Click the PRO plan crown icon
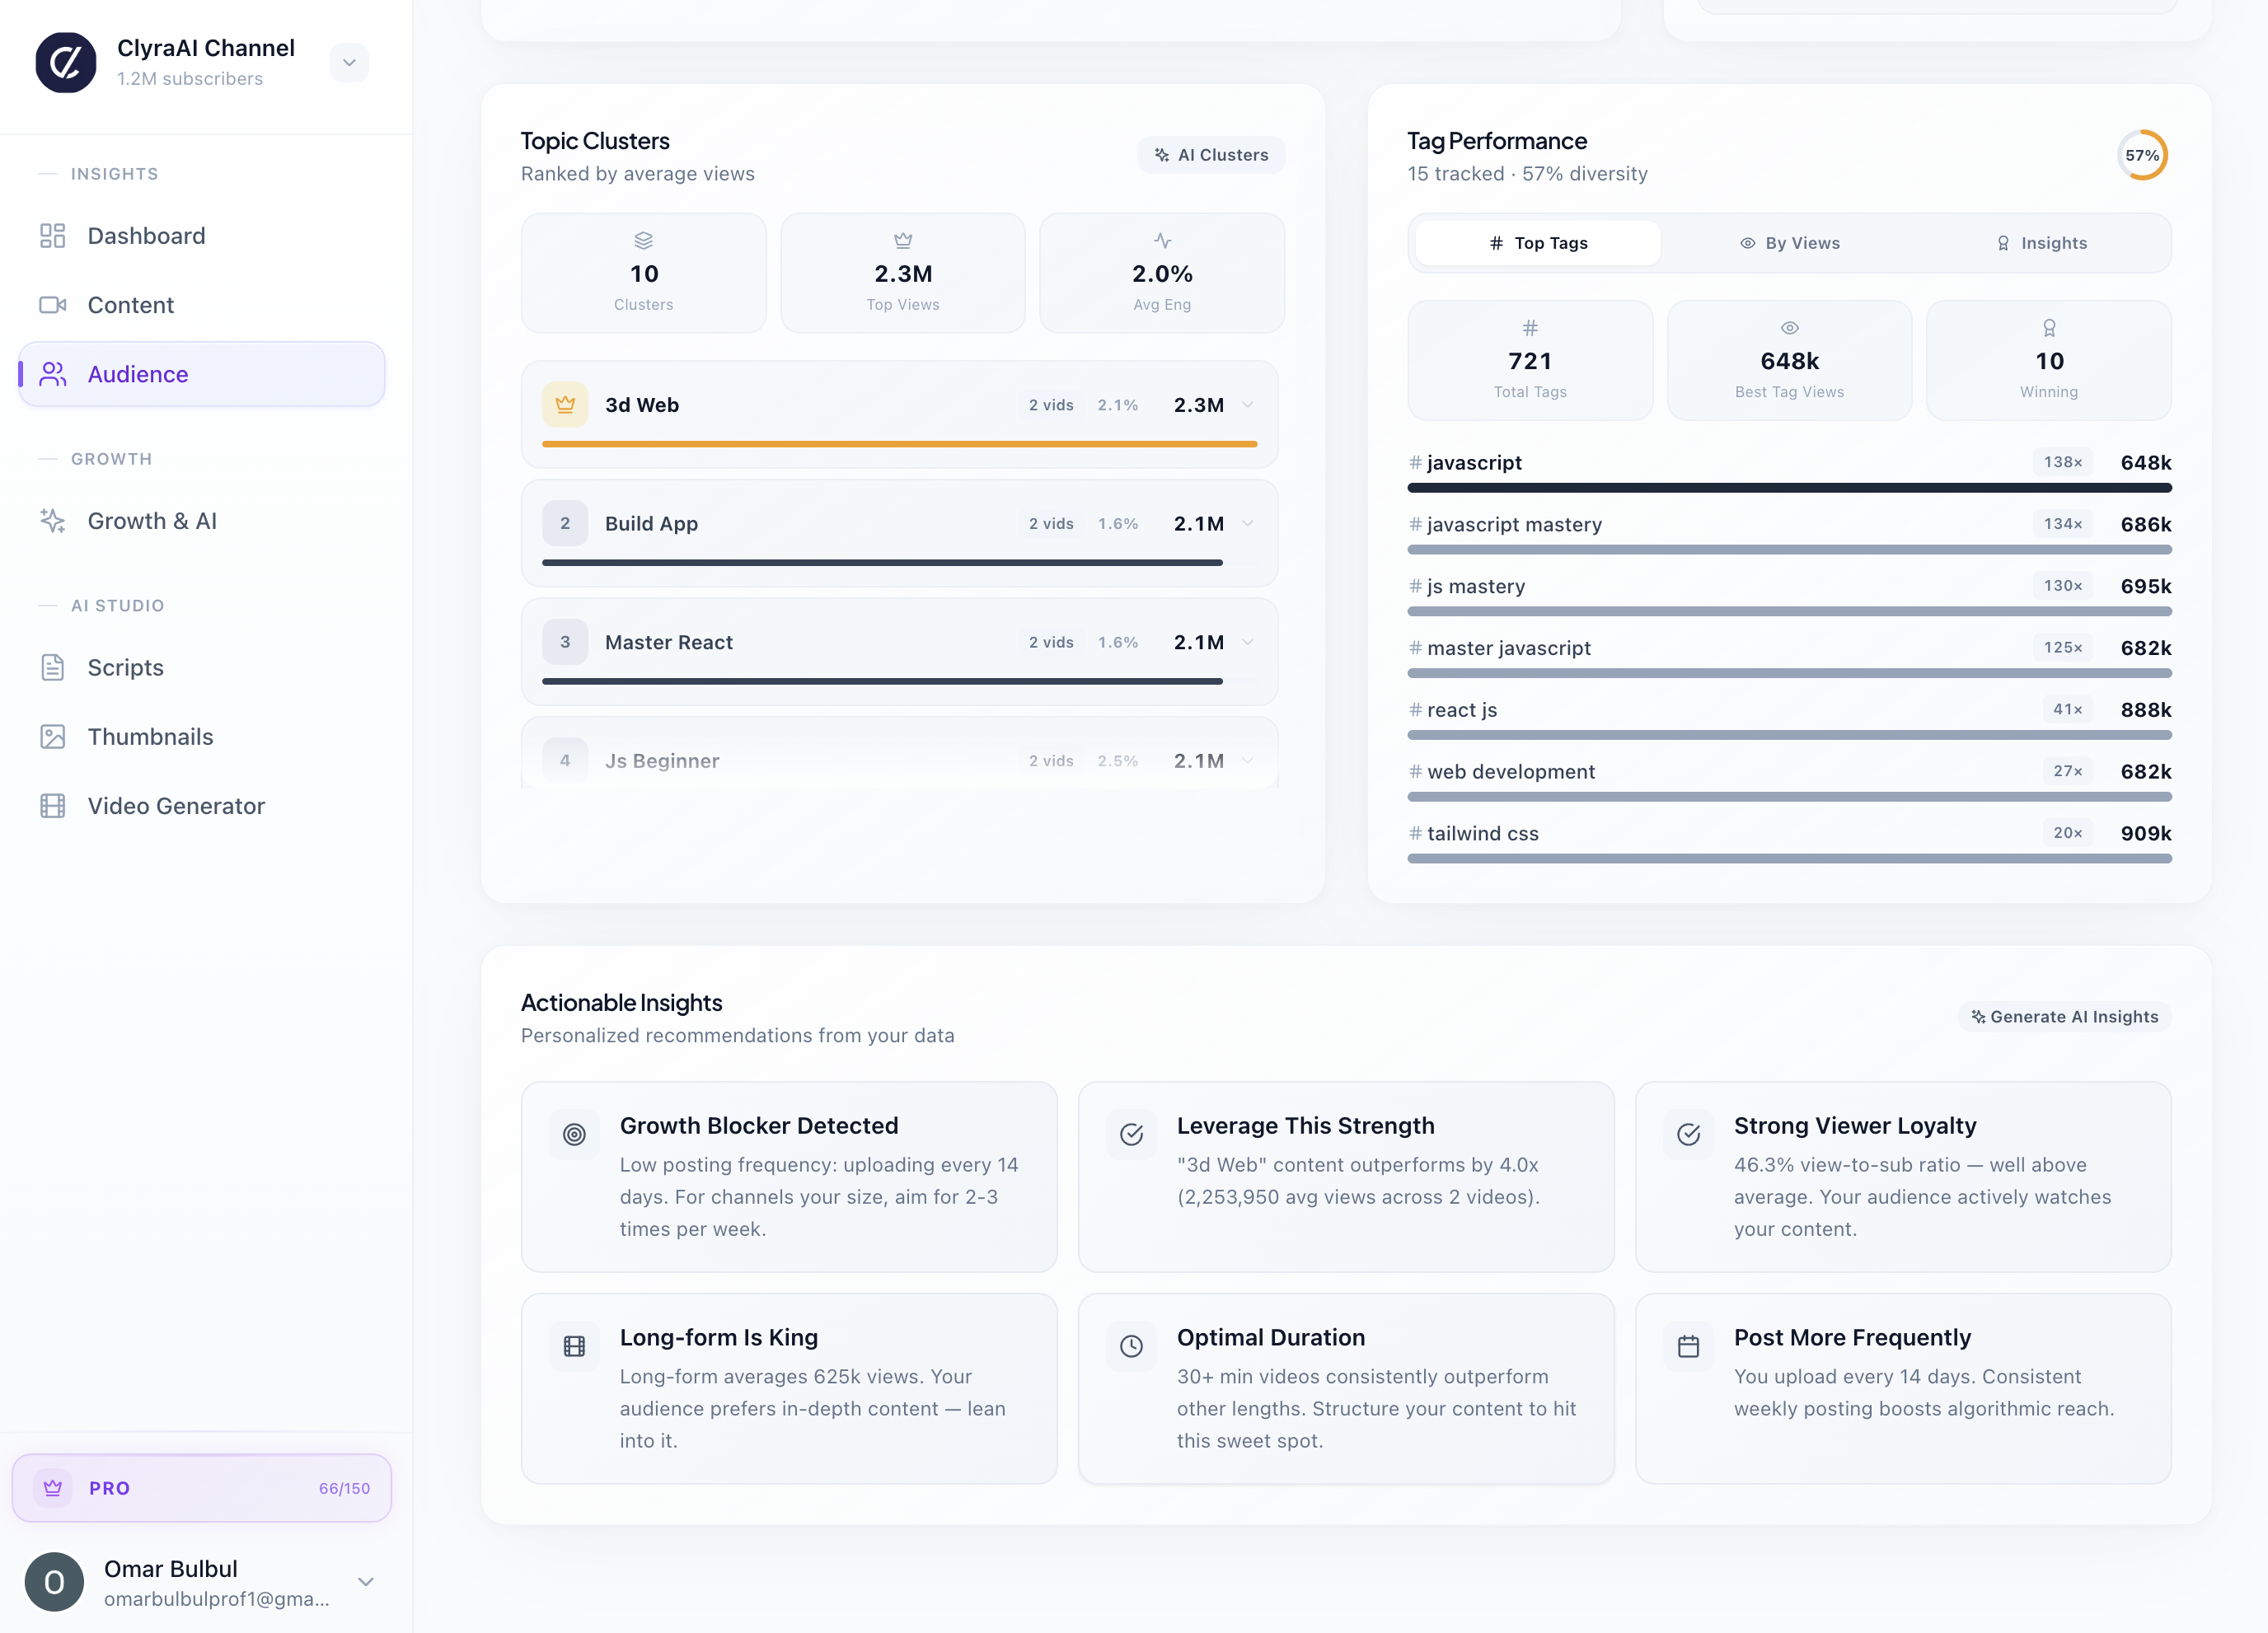2268x1633 pixels. (53, 1488)
